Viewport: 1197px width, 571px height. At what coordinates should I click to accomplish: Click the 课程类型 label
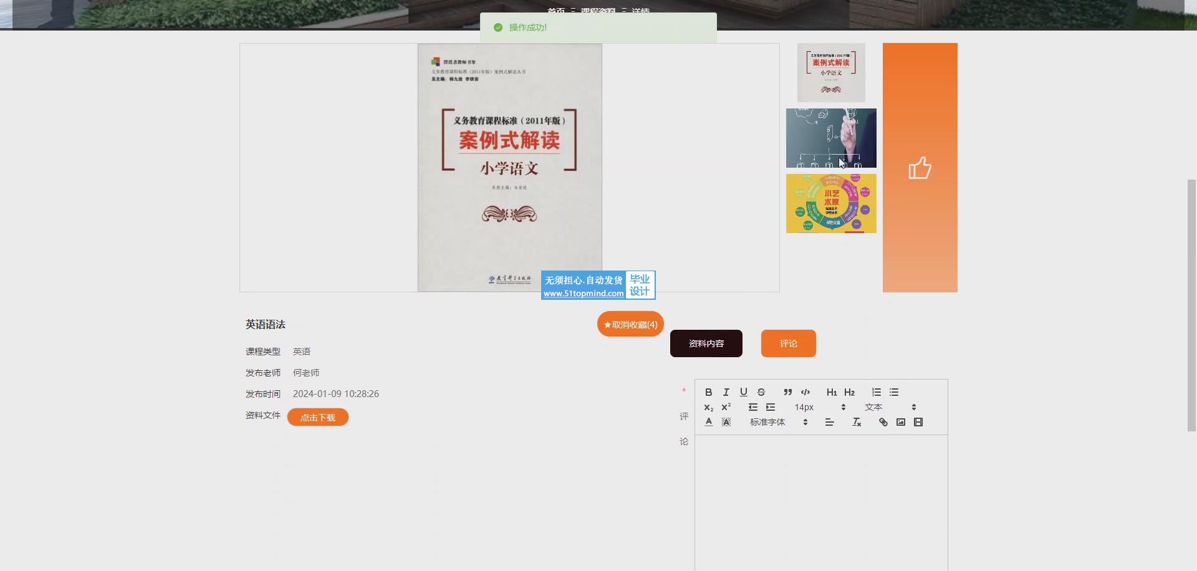263,352
